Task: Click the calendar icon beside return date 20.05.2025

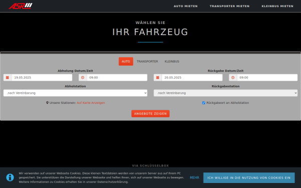Action: coord(158,78)
